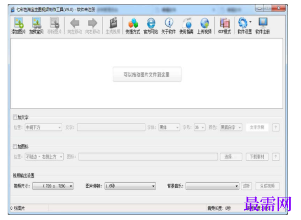
Task: Open the 视频尺寸 dropdown (720 x 720)
Action: click(x=53, y=186)
